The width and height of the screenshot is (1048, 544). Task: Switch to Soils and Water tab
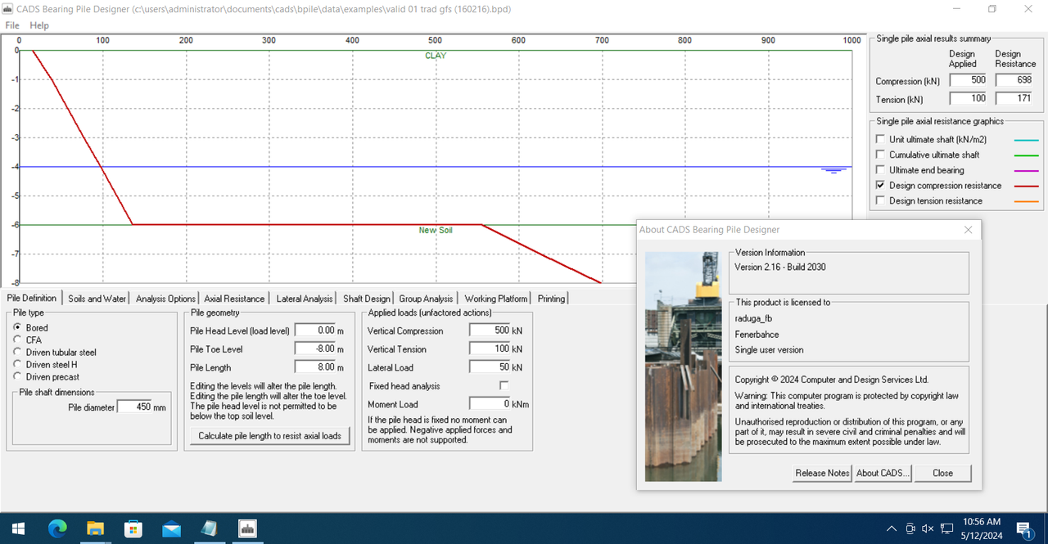pyautogui.click(x=97, y=299)
